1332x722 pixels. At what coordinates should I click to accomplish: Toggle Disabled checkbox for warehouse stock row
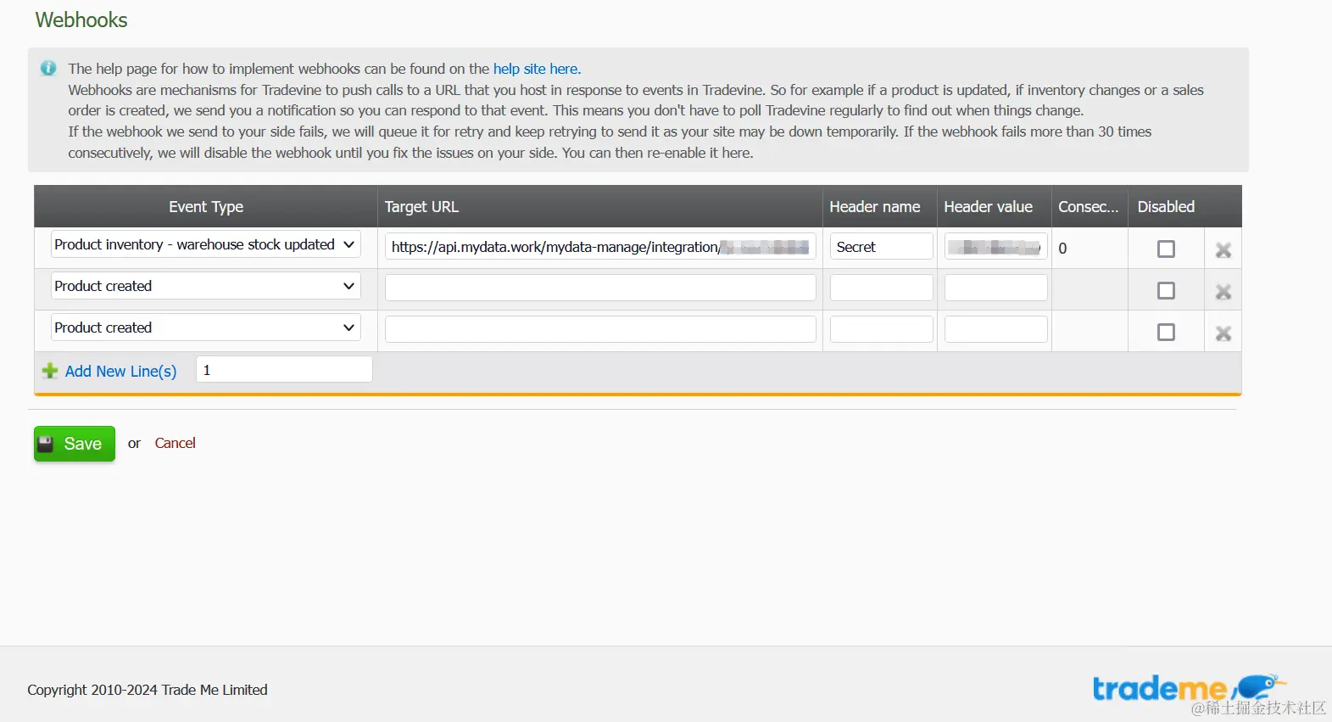[1166, 249]
